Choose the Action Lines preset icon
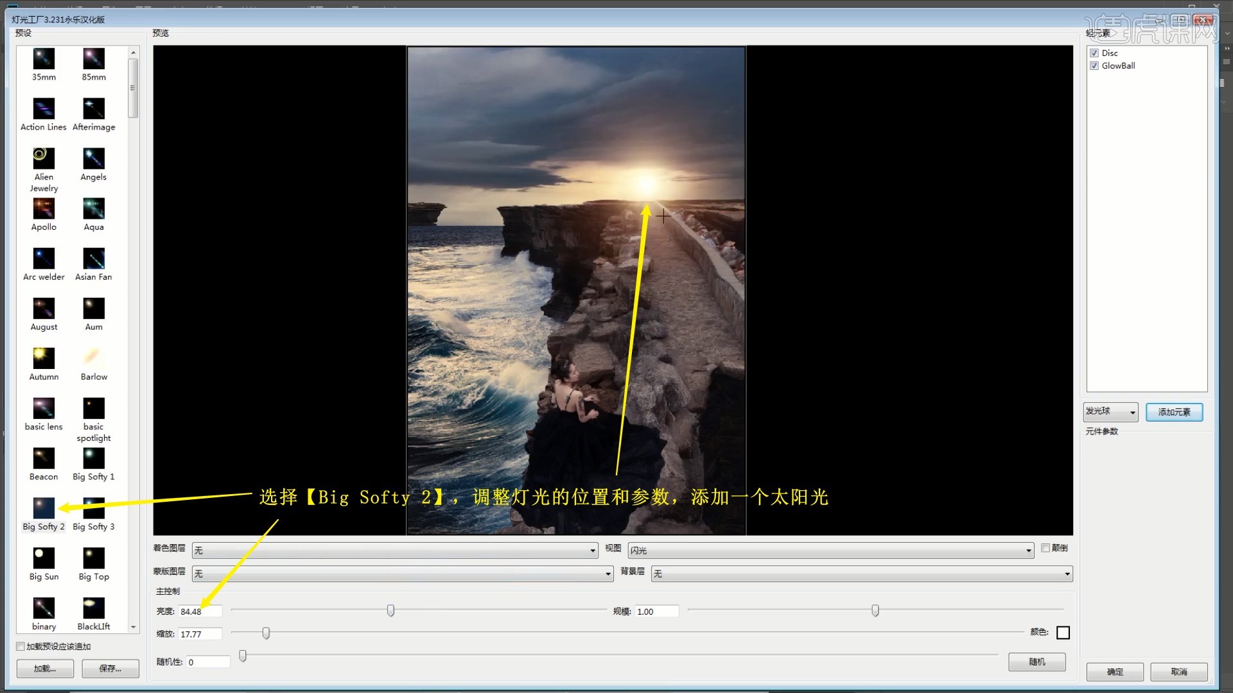Screen dimensions: 1233x693 pyautogui.click(x=44, y=108)
